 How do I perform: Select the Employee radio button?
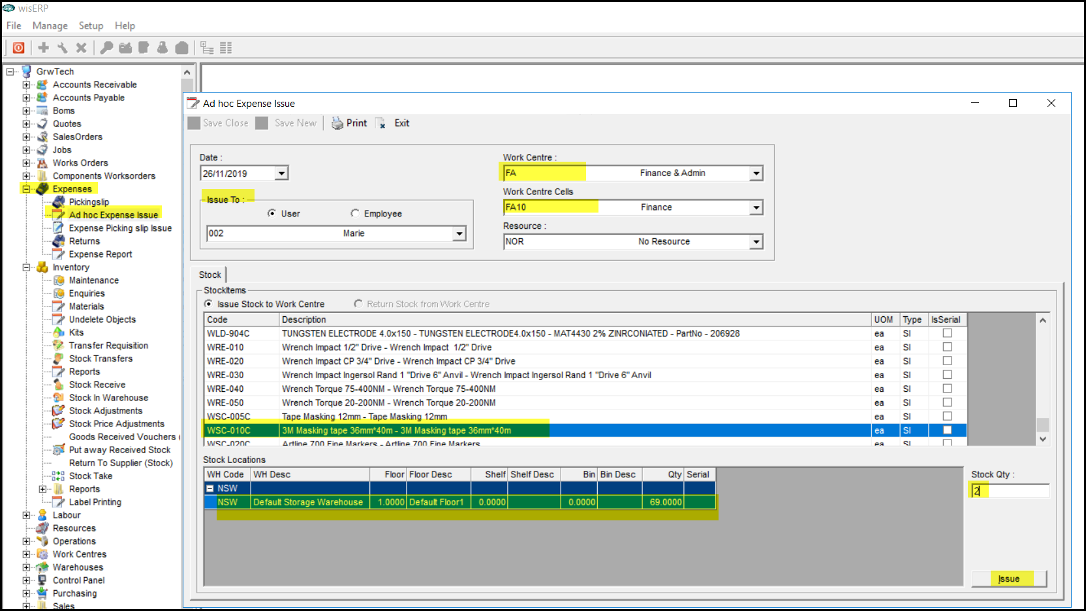pyautogui.click(x=355, y=213)
